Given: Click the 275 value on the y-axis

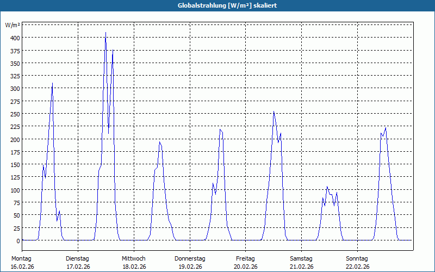Looking at the screenshot, I should pos(15,102).
